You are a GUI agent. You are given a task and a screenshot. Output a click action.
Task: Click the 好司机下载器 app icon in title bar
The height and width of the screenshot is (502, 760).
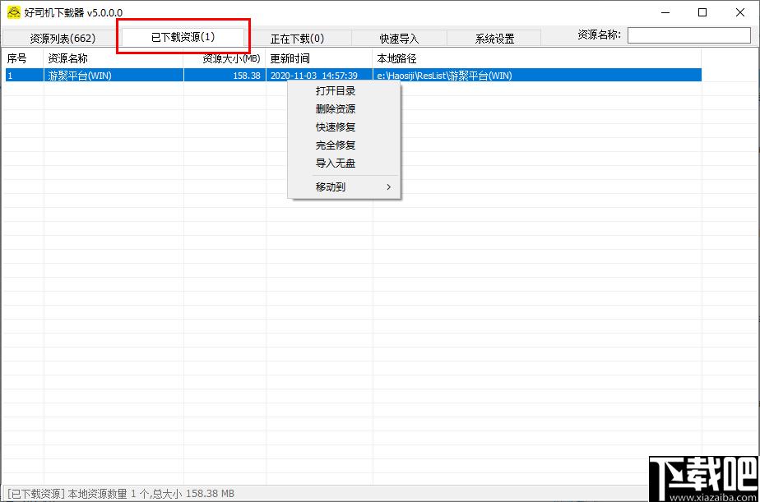pyautogui.click(x=13, y=12)
